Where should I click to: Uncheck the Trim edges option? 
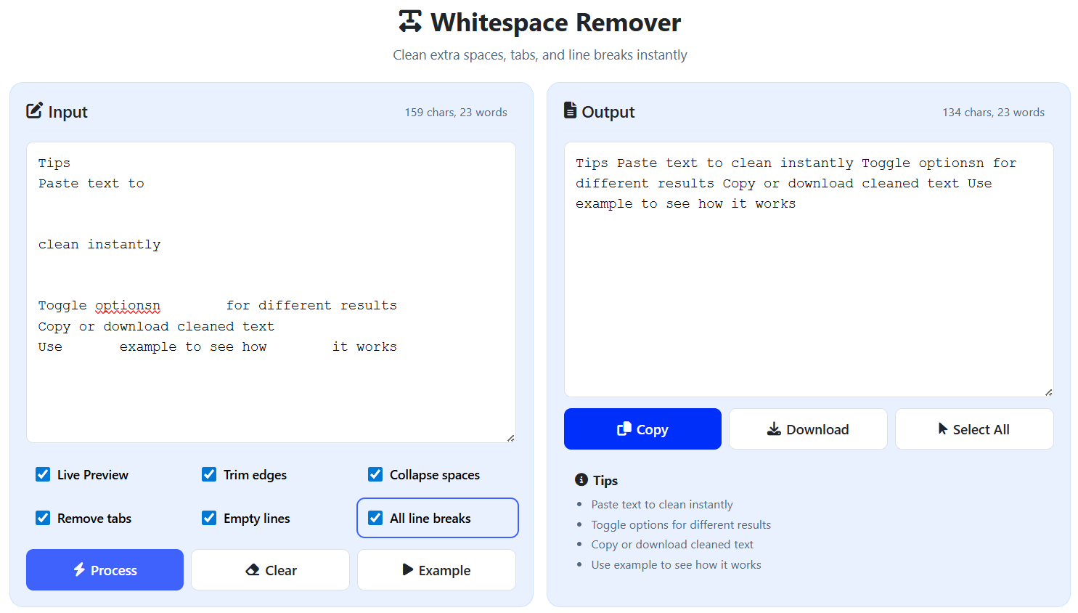coord(209,474)
